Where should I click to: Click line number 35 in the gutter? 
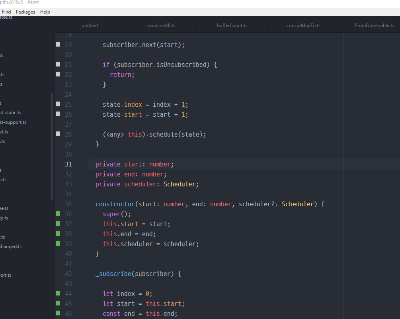(68, 204)
